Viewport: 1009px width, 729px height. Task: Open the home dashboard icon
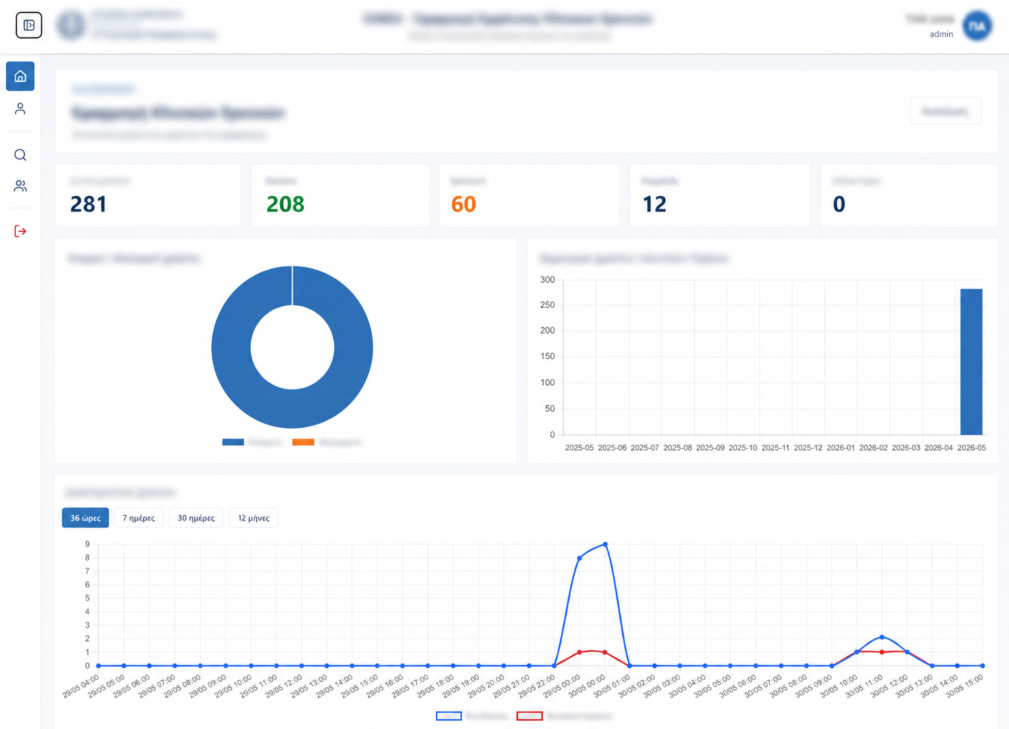pos(21,76)
